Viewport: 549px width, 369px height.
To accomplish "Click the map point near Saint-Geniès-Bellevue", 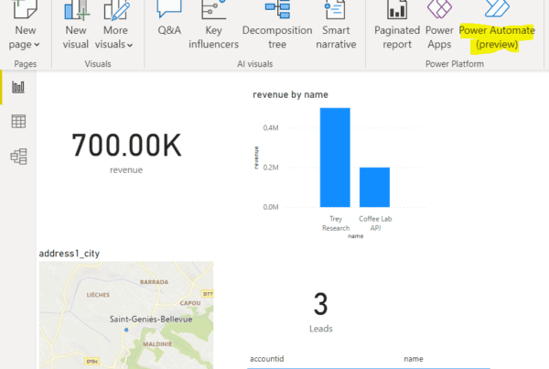I will 126,330.
